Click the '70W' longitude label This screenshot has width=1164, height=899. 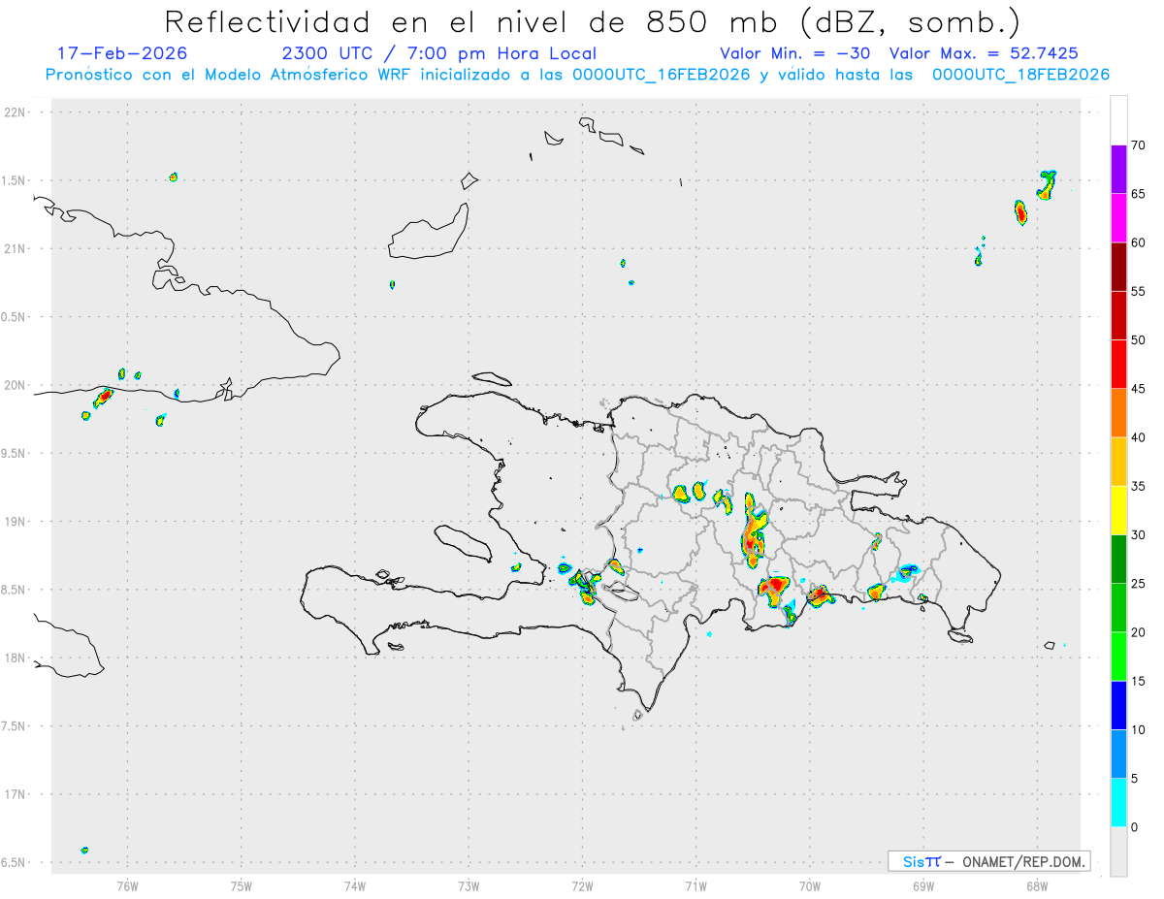pos(810,885)
